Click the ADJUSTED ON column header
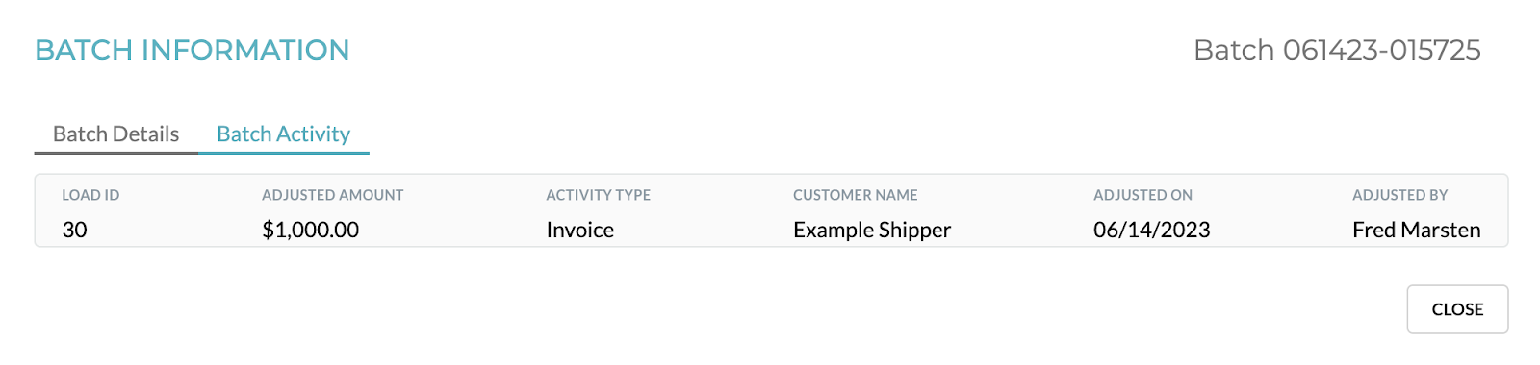 coord(1142,195)
